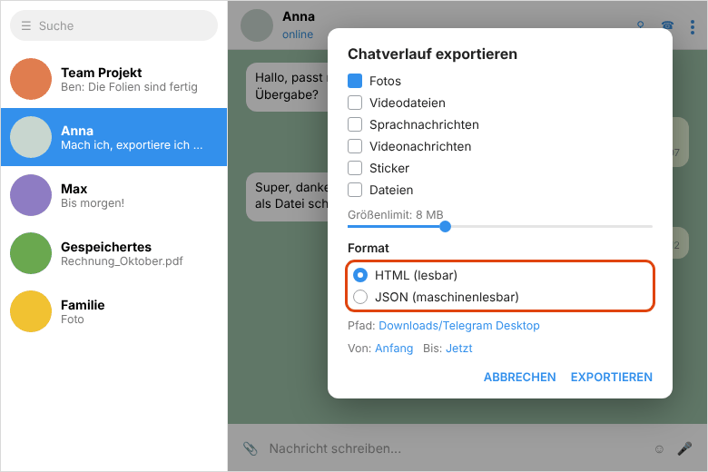Open the Team Projekt chat

(113, 79)
